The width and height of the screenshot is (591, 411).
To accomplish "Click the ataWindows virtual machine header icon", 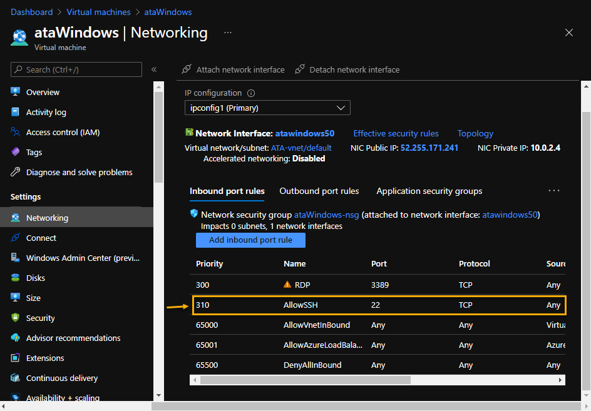I will (x=19, y=38).
